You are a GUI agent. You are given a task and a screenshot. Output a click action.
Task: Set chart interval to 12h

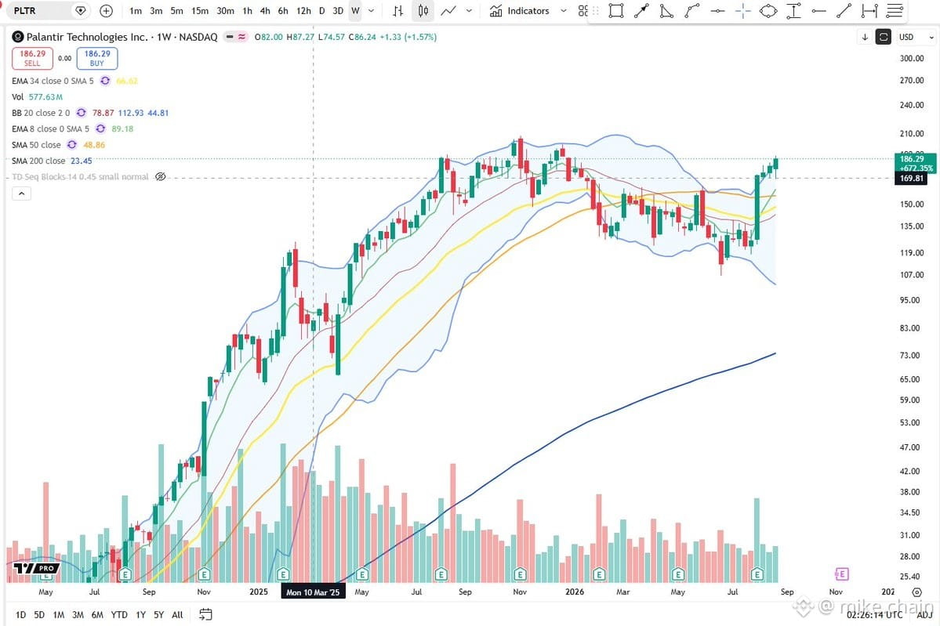tap(304, 11)
